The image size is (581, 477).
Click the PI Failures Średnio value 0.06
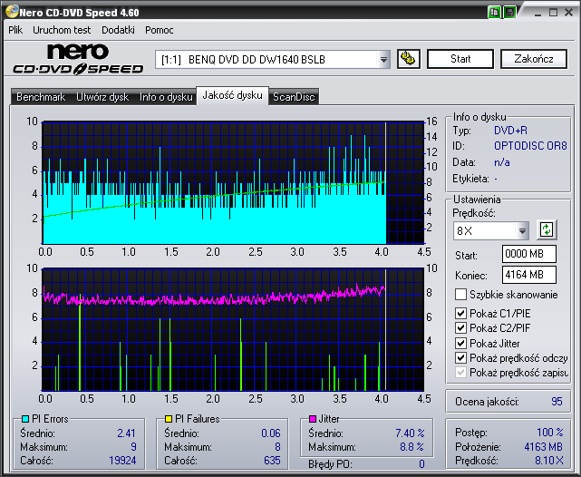coord(270,433)
